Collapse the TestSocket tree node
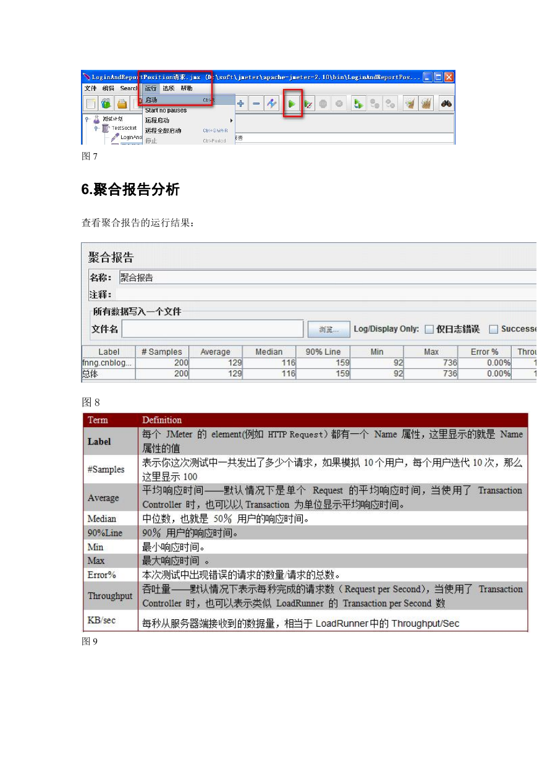Image resolution: width=537 pixels, height=759 pixels. point(96,128)
